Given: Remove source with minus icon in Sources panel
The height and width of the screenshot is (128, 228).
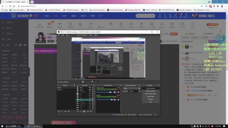Looking at the screenshot, I should (x=81, y=111).
